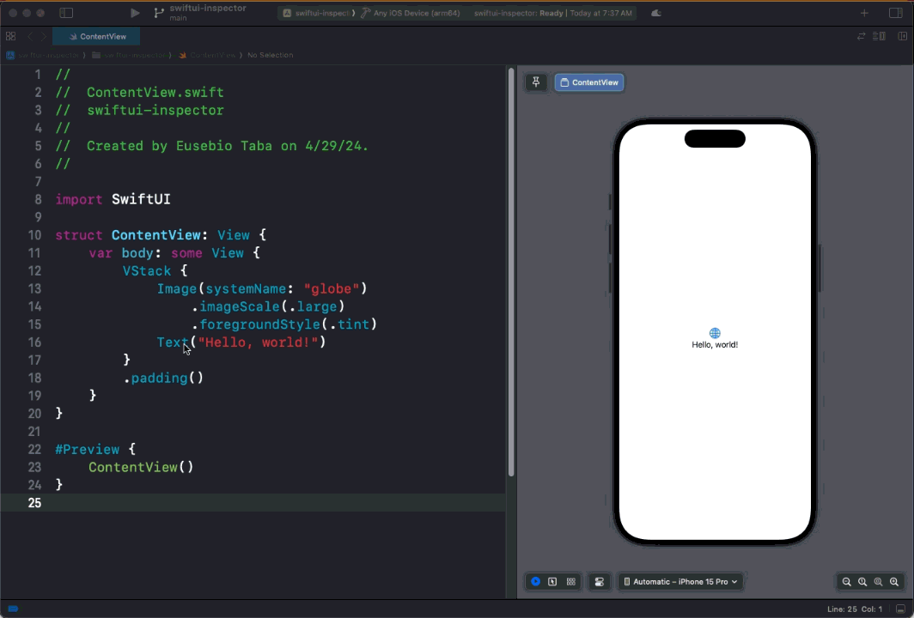The height and width of the screenshot is (618, 914).
Task: Click the Hello, world! preview text
Action: 715,345
